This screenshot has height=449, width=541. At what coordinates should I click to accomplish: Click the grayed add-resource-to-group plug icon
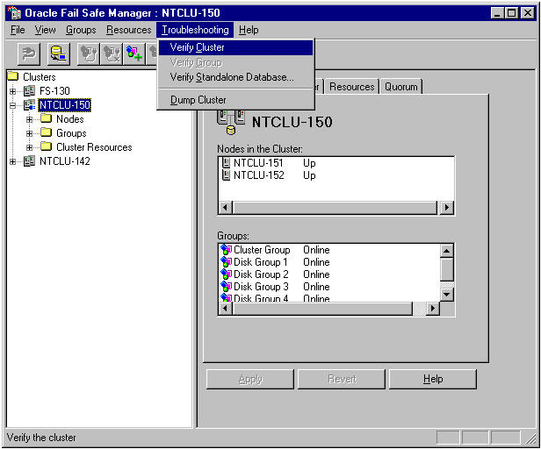pyautogui.click(x=89, y=53)
